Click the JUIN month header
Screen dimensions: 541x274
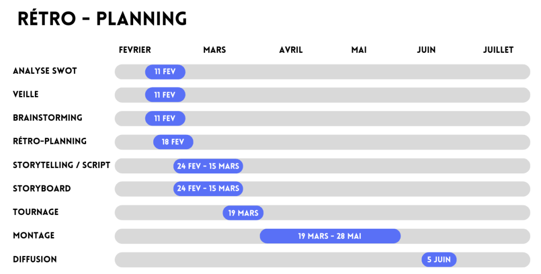pos(426,50)
